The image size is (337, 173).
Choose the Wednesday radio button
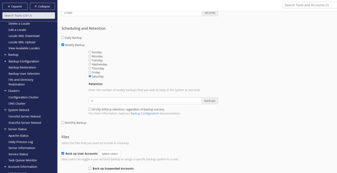pos(90,64)
